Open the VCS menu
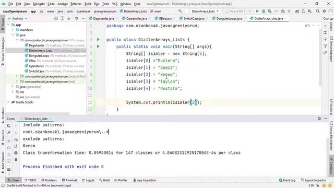The width and height of the screenshot is (334, 188). [x=115, y=4]
